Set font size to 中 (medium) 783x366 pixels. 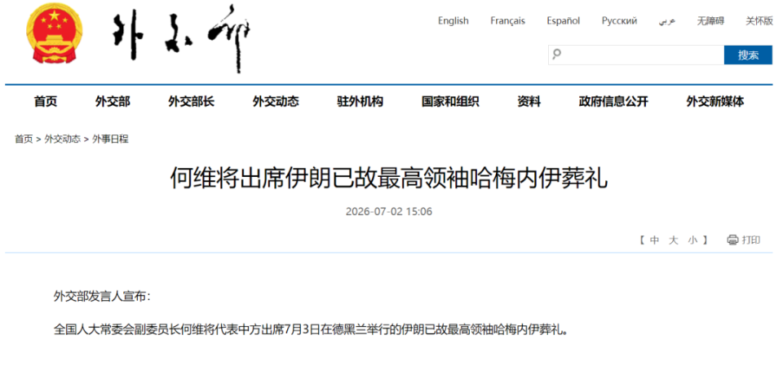[655, 240]
